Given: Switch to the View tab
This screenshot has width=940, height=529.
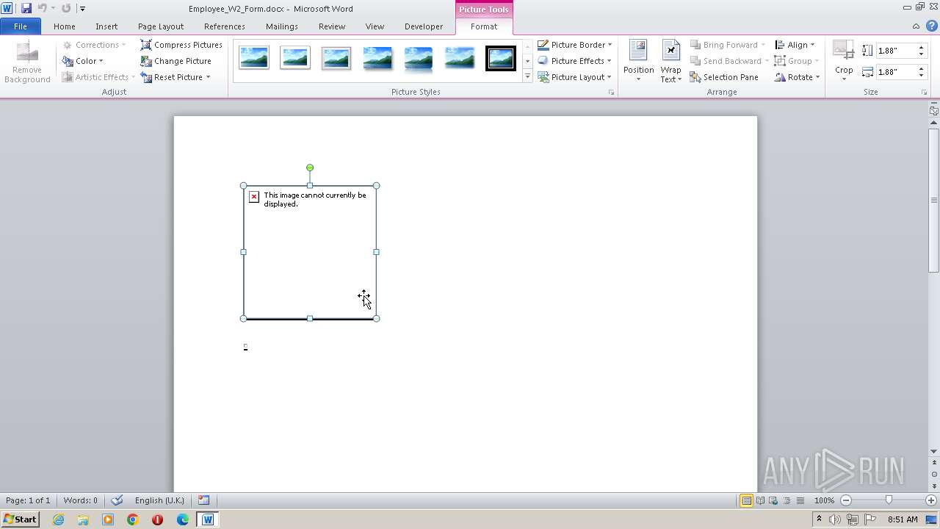Looking at the screenshot, I should 375,26.
